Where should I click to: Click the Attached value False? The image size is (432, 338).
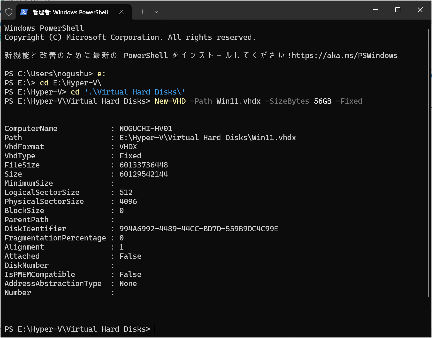[130, 256]
